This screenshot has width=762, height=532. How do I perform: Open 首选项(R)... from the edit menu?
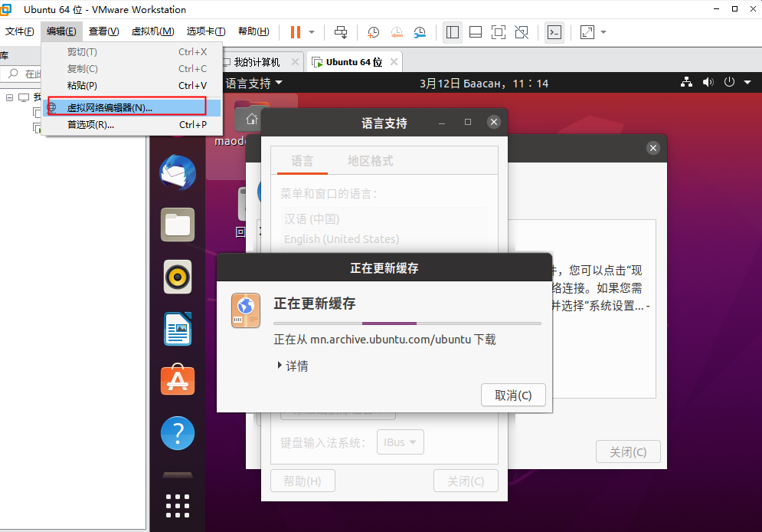point(132,124)
